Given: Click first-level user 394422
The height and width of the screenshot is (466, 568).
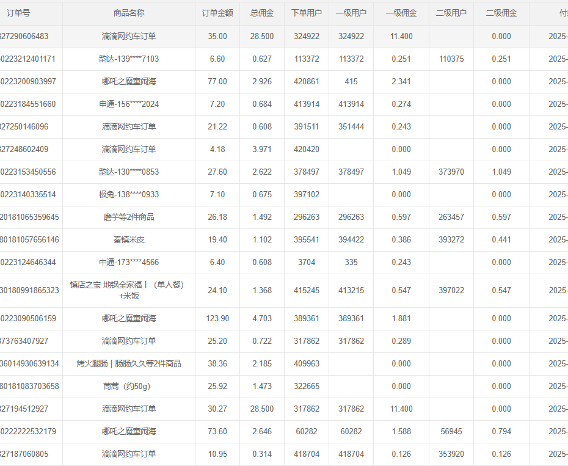Looking at the screenshot, I should (x=351, y=240).
